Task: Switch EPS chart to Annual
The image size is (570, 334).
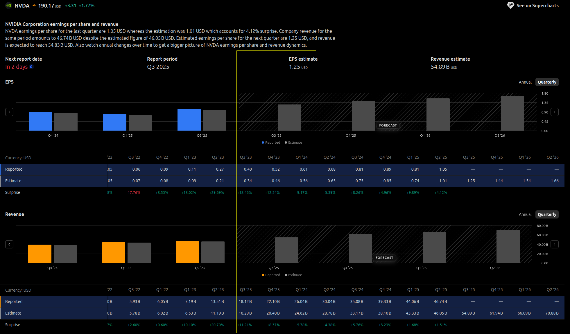Action: [525, 82]
